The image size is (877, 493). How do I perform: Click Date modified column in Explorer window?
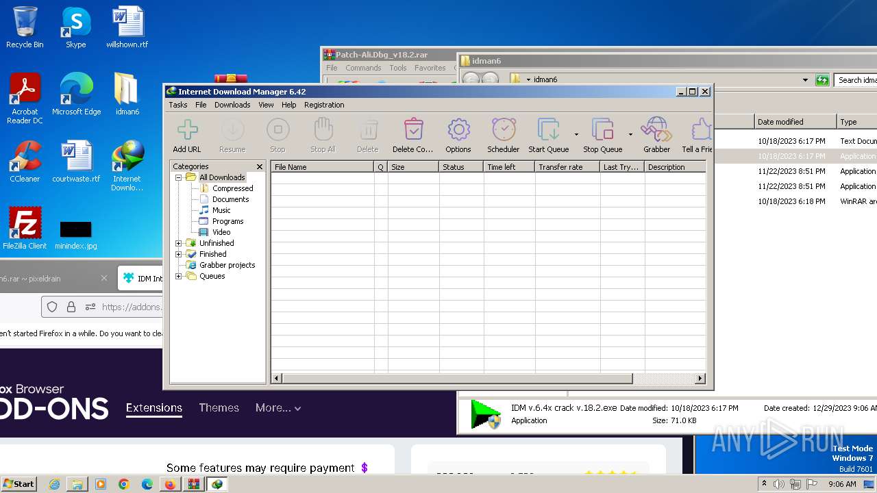(795, 122)
